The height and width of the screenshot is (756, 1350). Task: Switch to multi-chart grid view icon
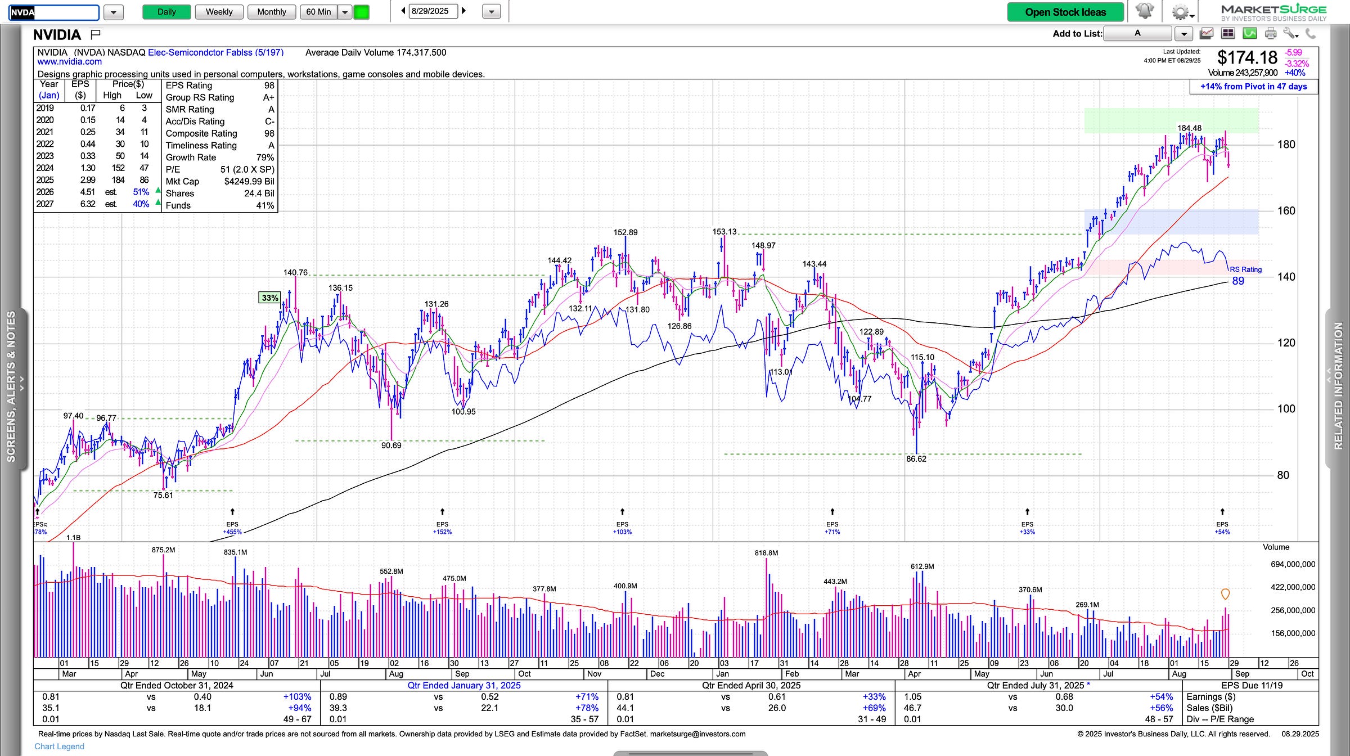coord(1228,34)
